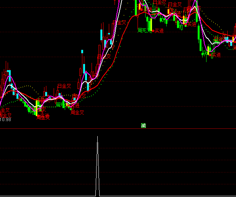The image size is (236, 197).
Task: Click the 买进 text right of 周死叉
Action: pyautogui.click(x=159, y=31)
